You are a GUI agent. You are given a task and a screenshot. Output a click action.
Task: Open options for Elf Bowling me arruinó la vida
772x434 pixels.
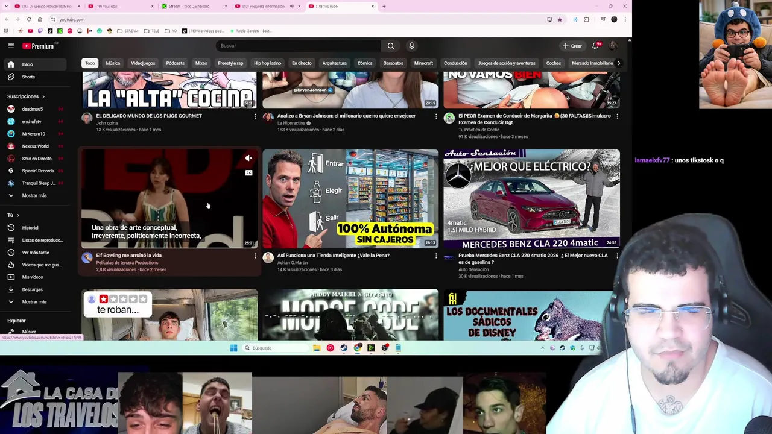click(x=255, y=256)
